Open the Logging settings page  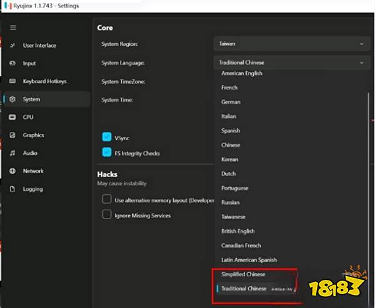click(32, 189)
